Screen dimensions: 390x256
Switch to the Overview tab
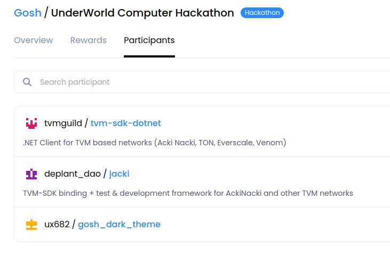click(34, 40)
